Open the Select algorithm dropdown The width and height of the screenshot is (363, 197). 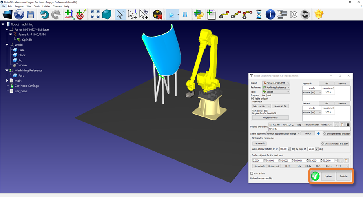coord(283,133)
